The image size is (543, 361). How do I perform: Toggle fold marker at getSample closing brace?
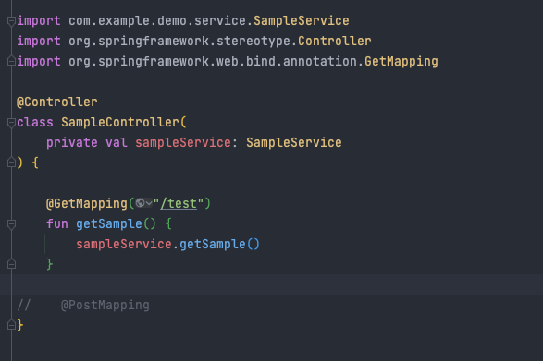(x=11, y=264)
